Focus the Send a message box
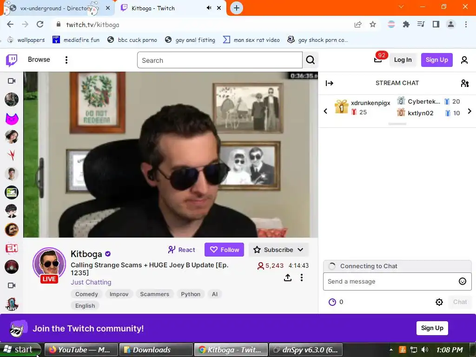The width and height of the screenshot is (476, 357). click(391, 281)
